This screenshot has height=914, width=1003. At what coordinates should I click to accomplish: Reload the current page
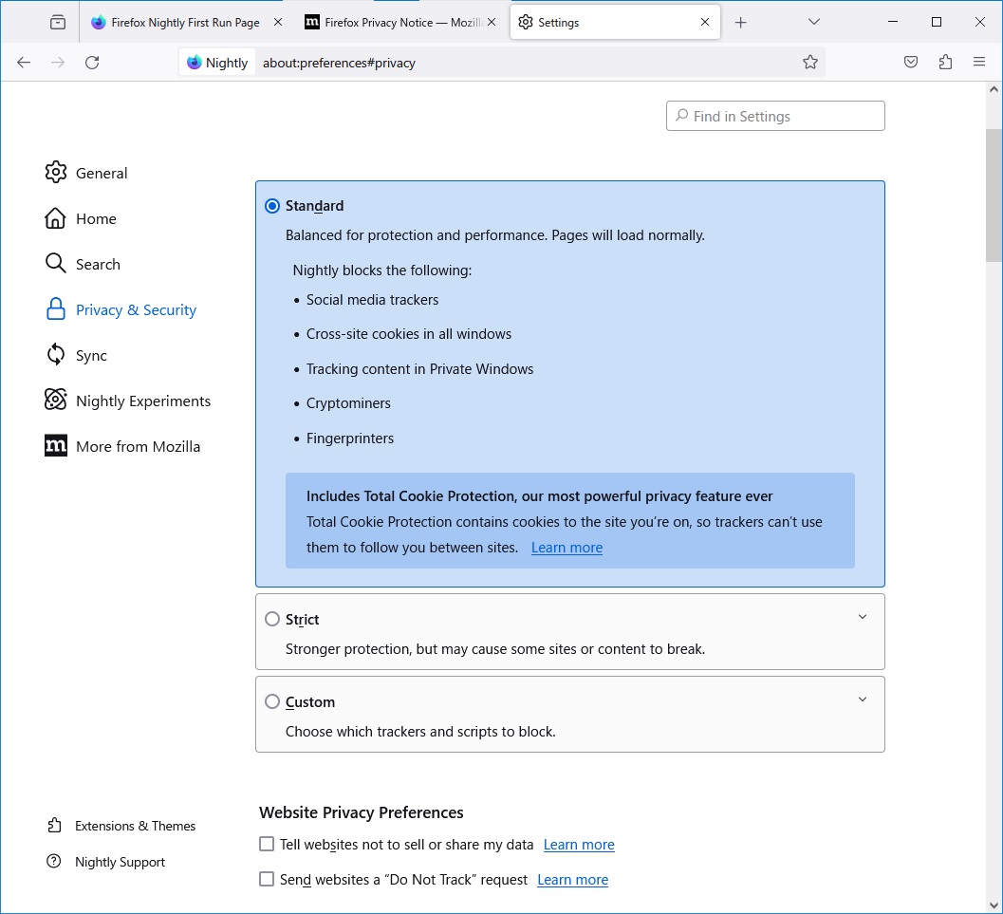pyautogui.click(x=92, y=62)
